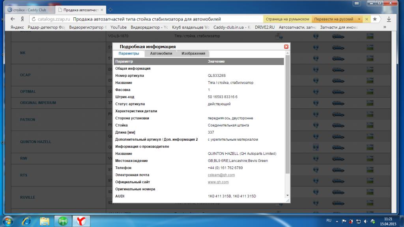Open image icon in OPTIMAL row

click(370, 92)
